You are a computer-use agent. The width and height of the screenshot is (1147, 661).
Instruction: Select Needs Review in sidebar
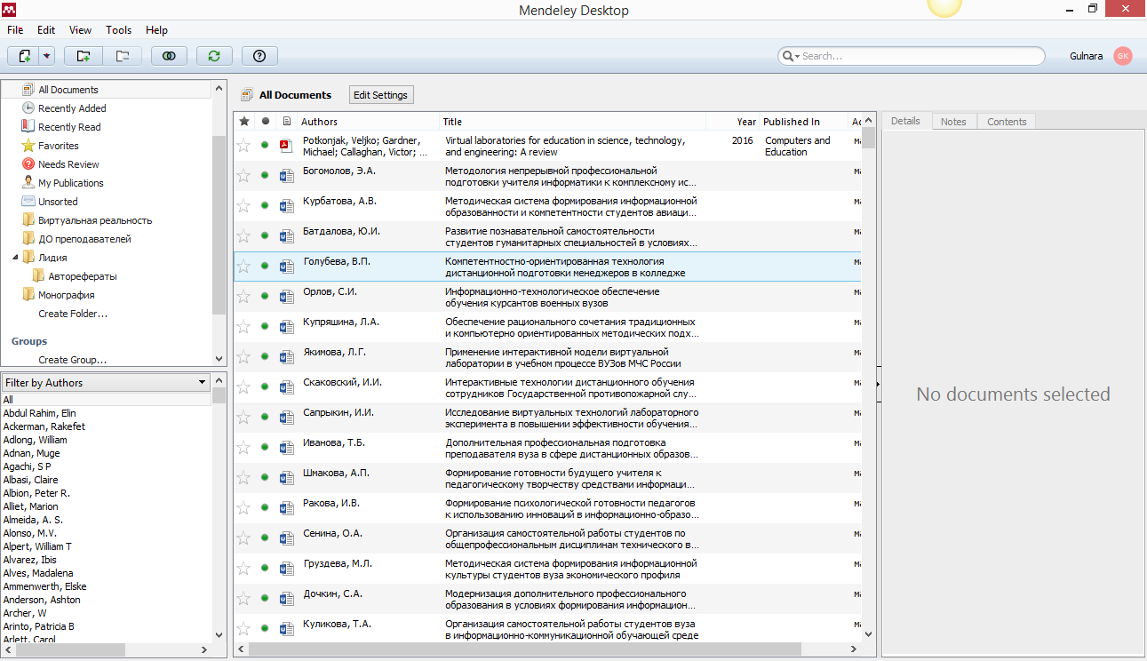click(x=68, y=164)
